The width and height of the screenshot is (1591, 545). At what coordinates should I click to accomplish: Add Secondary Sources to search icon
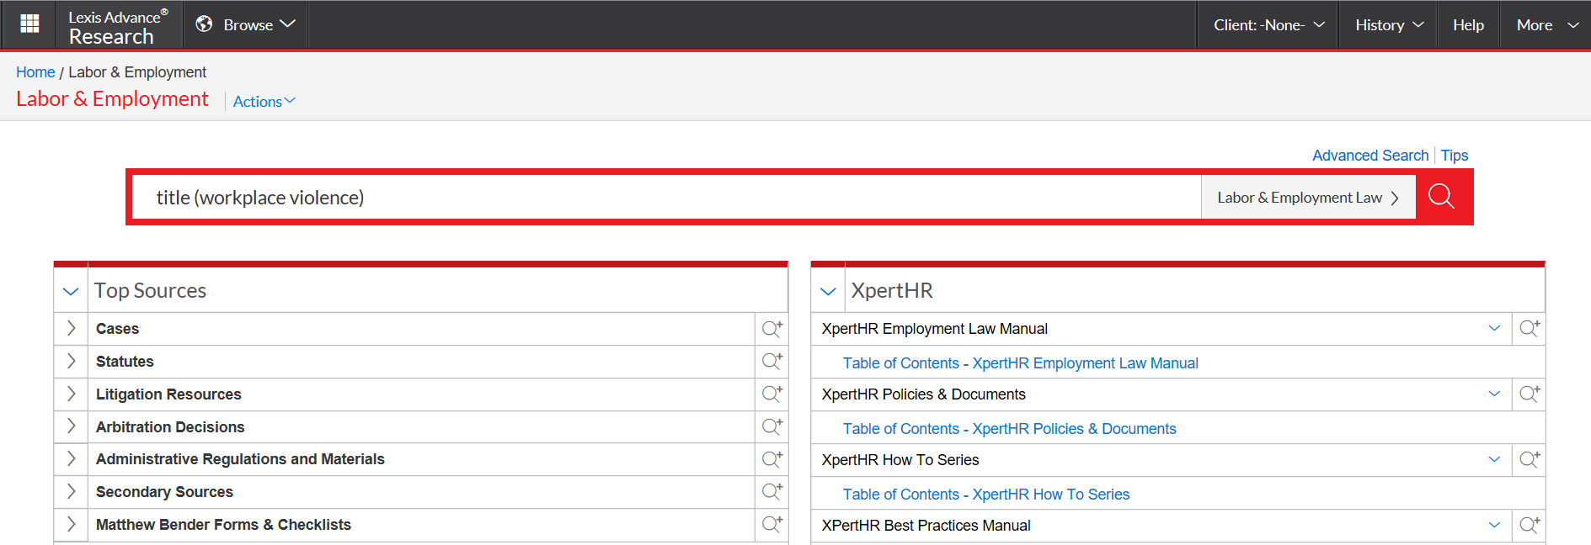[771, 491]
